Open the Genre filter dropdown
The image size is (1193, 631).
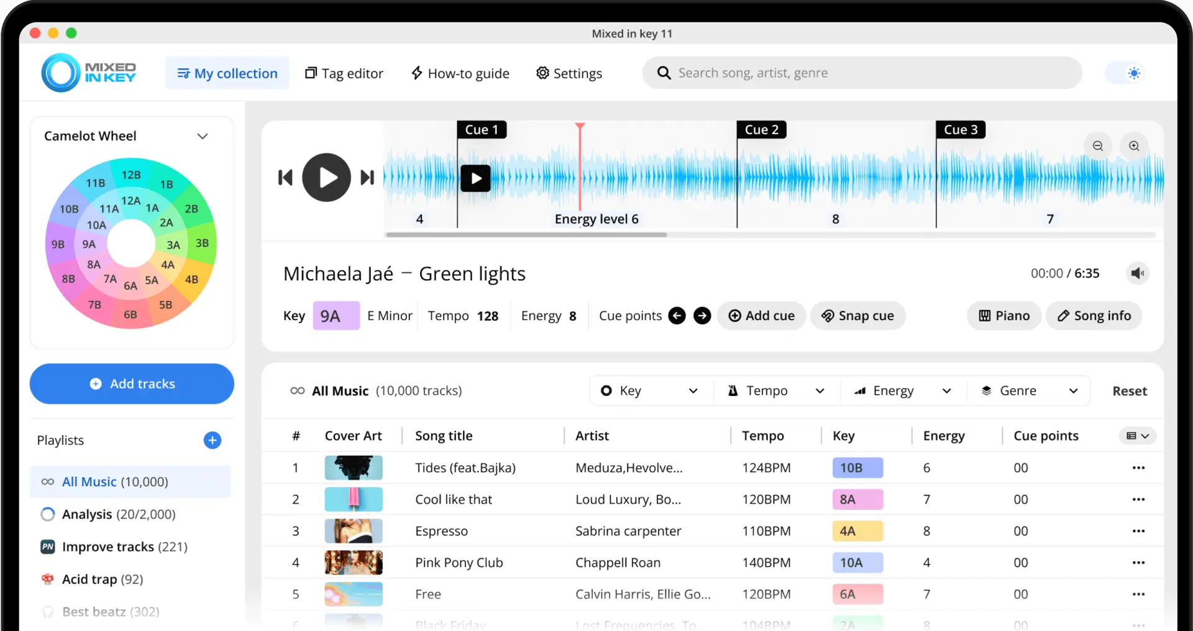tap(1029, 391)
